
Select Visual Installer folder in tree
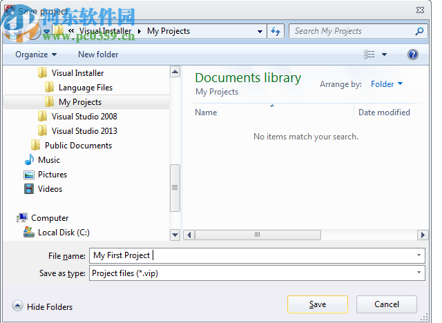click(77, 73)
